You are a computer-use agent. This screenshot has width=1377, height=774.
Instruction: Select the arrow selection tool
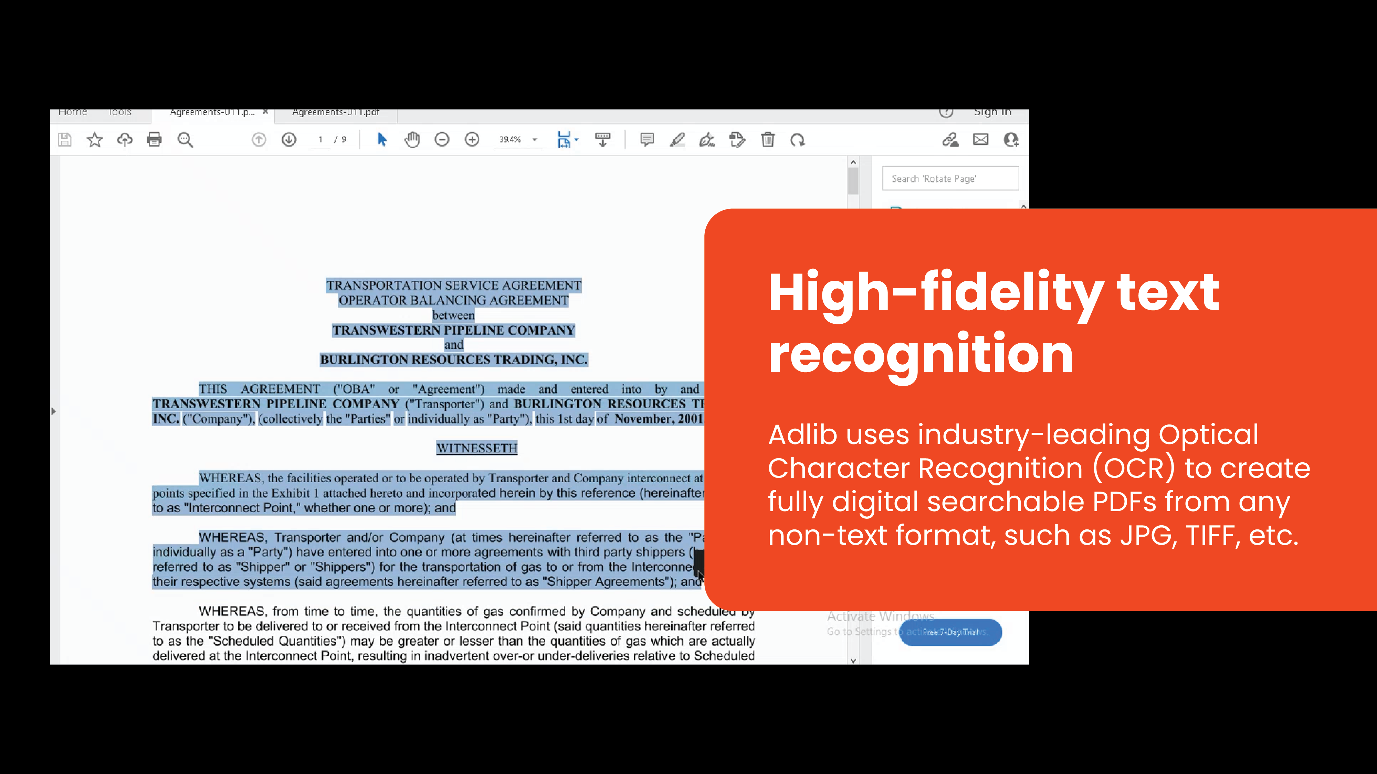coord(382,140)
